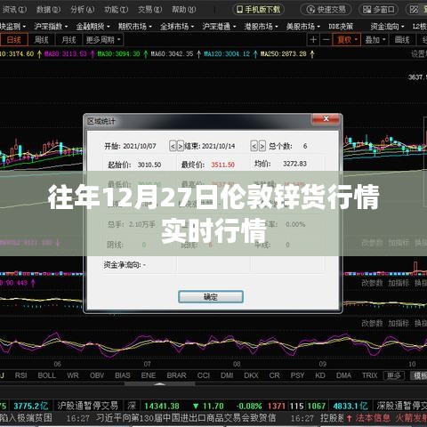The height and width of the screenshot is (427, 427).
Task: Select the CCI indicator tab
Action: click(x=204, y=375)
